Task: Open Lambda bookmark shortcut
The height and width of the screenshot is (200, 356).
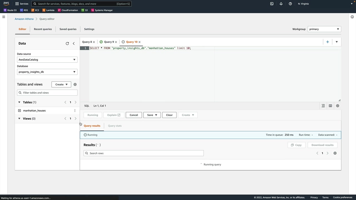Action: pyautogui.click(x=48, y=10)
